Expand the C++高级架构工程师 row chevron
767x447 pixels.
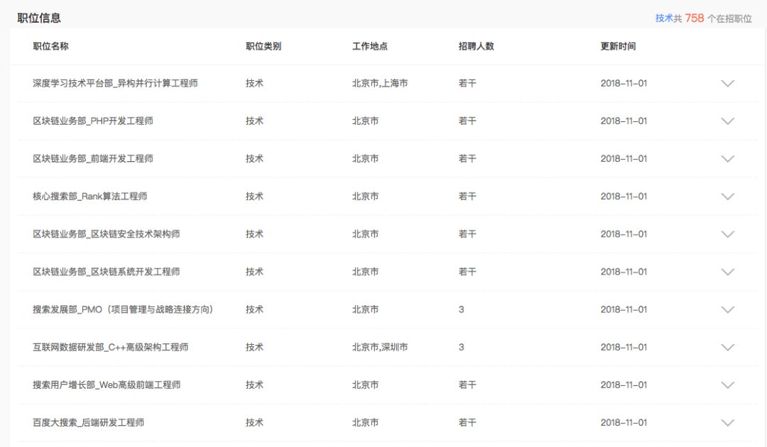click(727, 348)
